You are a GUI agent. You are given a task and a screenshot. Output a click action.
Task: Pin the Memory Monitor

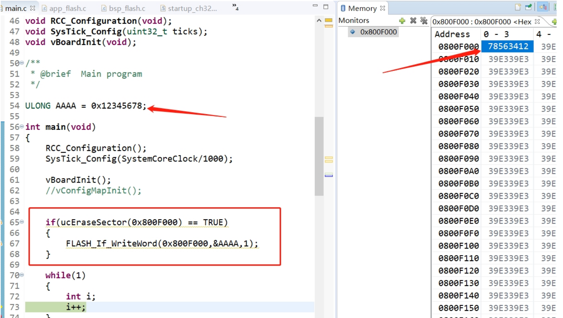[529, 7]
